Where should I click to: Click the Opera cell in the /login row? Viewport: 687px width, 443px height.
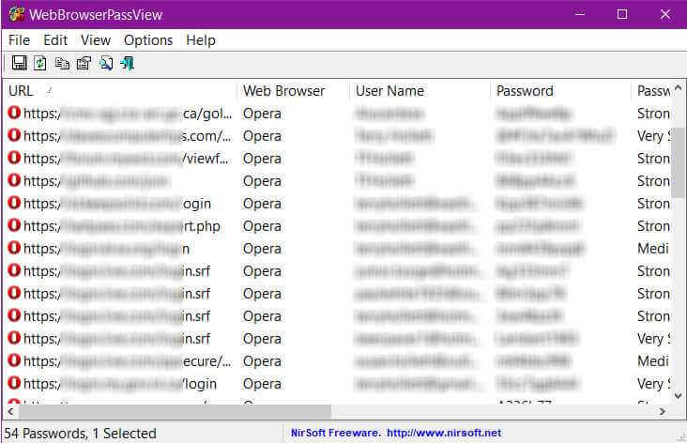tap(262, 384)
